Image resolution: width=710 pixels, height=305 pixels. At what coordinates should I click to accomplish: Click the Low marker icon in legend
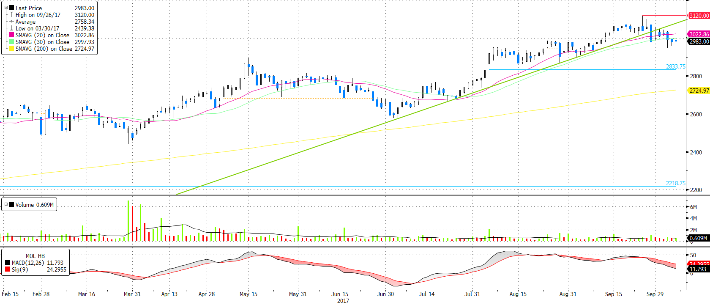pos(11,28)
